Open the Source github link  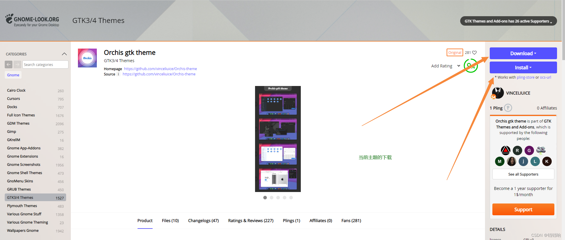159,74
